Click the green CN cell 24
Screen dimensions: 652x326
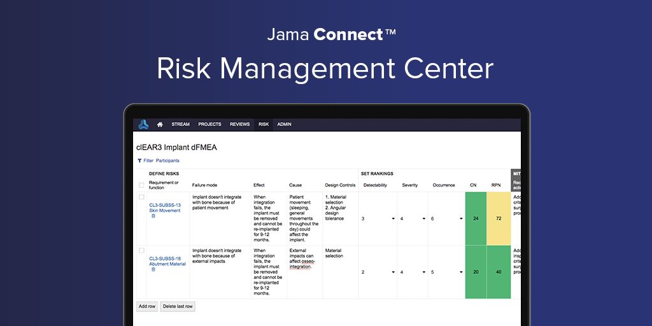(x=476, y=218)
